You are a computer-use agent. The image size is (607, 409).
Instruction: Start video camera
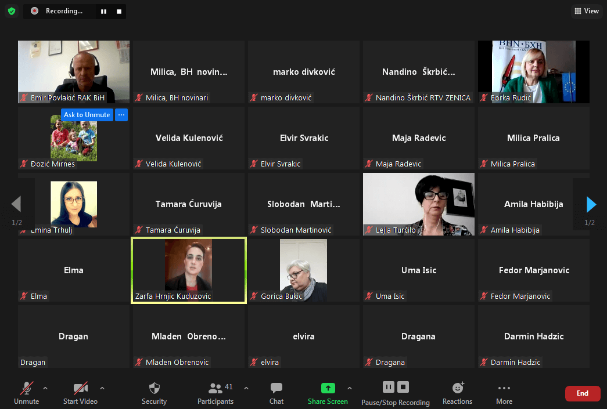click(x=80, y=392)
